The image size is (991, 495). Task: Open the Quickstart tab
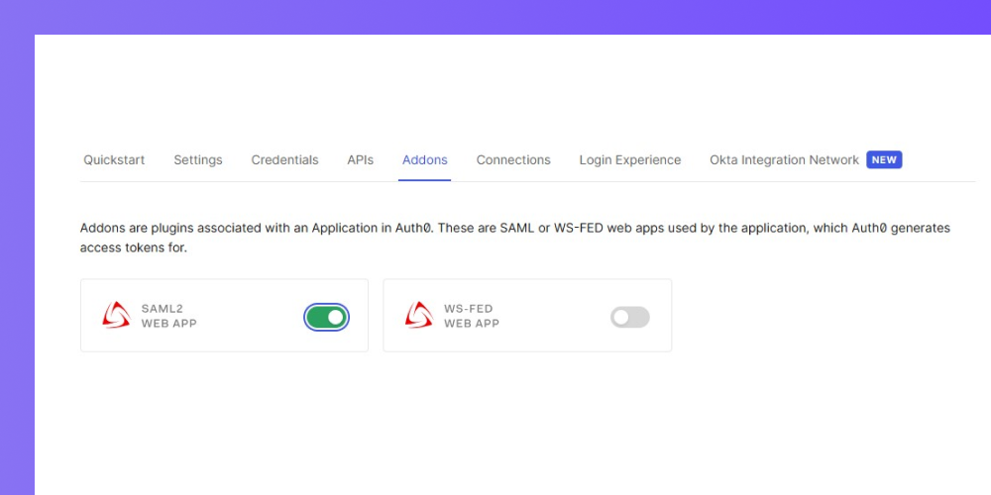pyautogui.click(x=114, y=160)
